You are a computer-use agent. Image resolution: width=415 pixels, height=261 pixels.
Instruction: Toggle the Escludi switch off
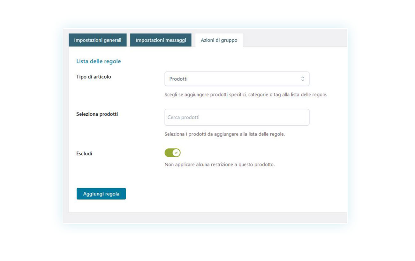point(173,153)
